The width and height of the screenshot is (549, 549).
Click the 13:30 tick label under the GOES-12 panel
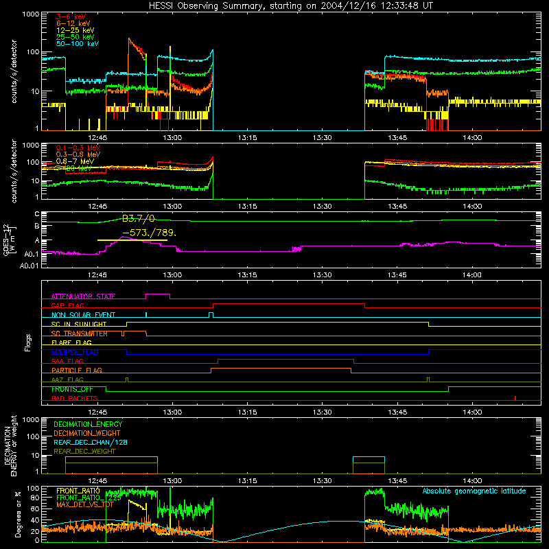(x=322, y=275)
